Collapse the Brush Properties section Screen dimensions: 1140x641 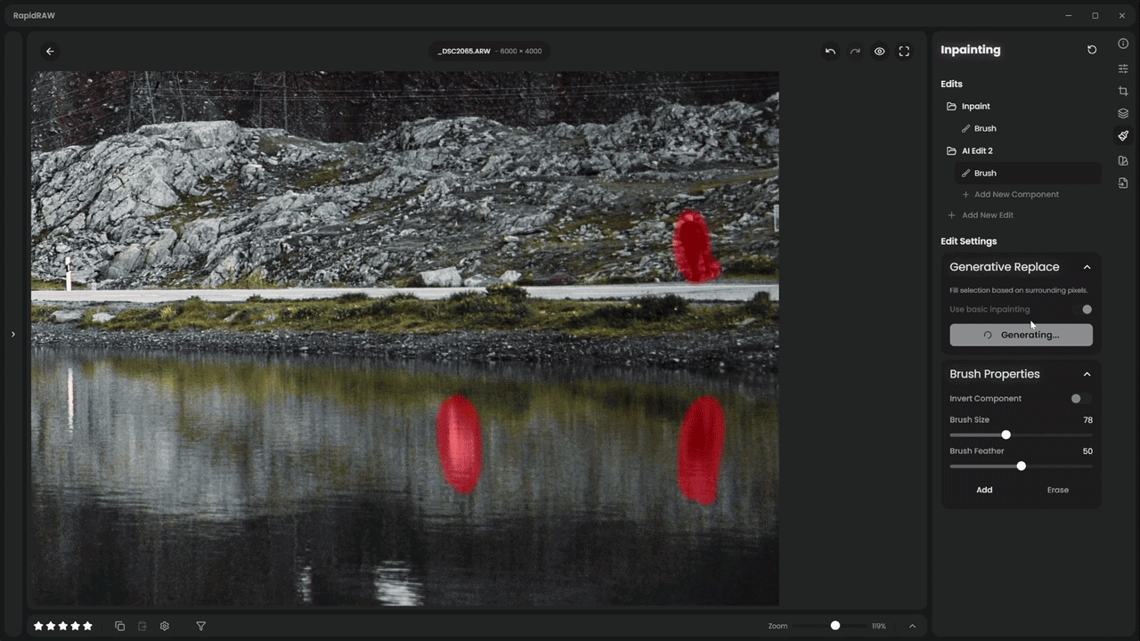coord(1087,374)
